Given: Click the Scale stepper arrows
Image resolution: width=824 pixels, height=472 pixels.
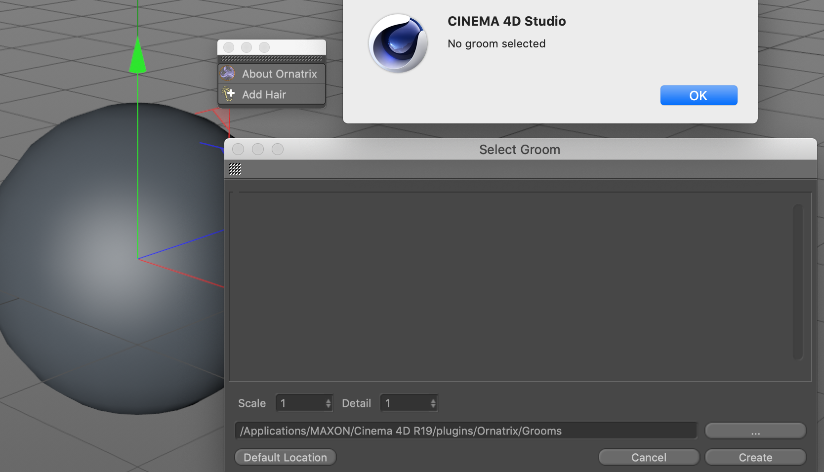Looking at the screenshot, I should [x=328, y=403].
